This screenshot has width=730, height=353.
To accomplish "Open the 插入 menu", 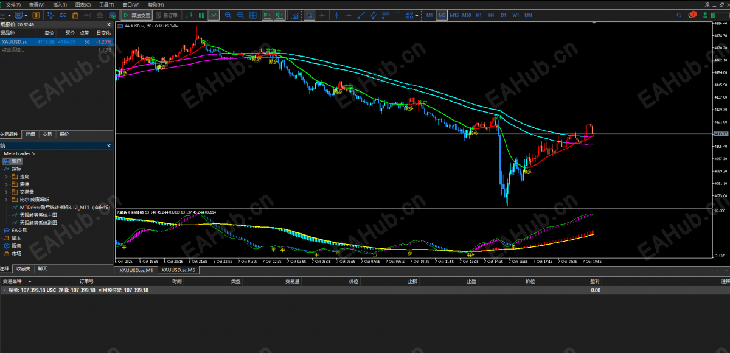I will [x=60, y=4].
